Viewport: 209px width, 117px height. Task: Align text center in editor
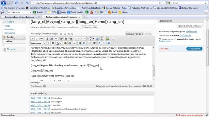66,39
